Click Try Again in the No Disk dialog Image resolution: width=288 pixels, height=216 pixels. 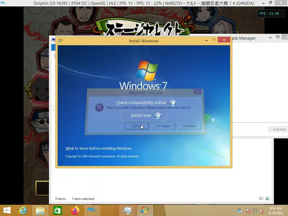pyautogui.click(x=163, y=126)
